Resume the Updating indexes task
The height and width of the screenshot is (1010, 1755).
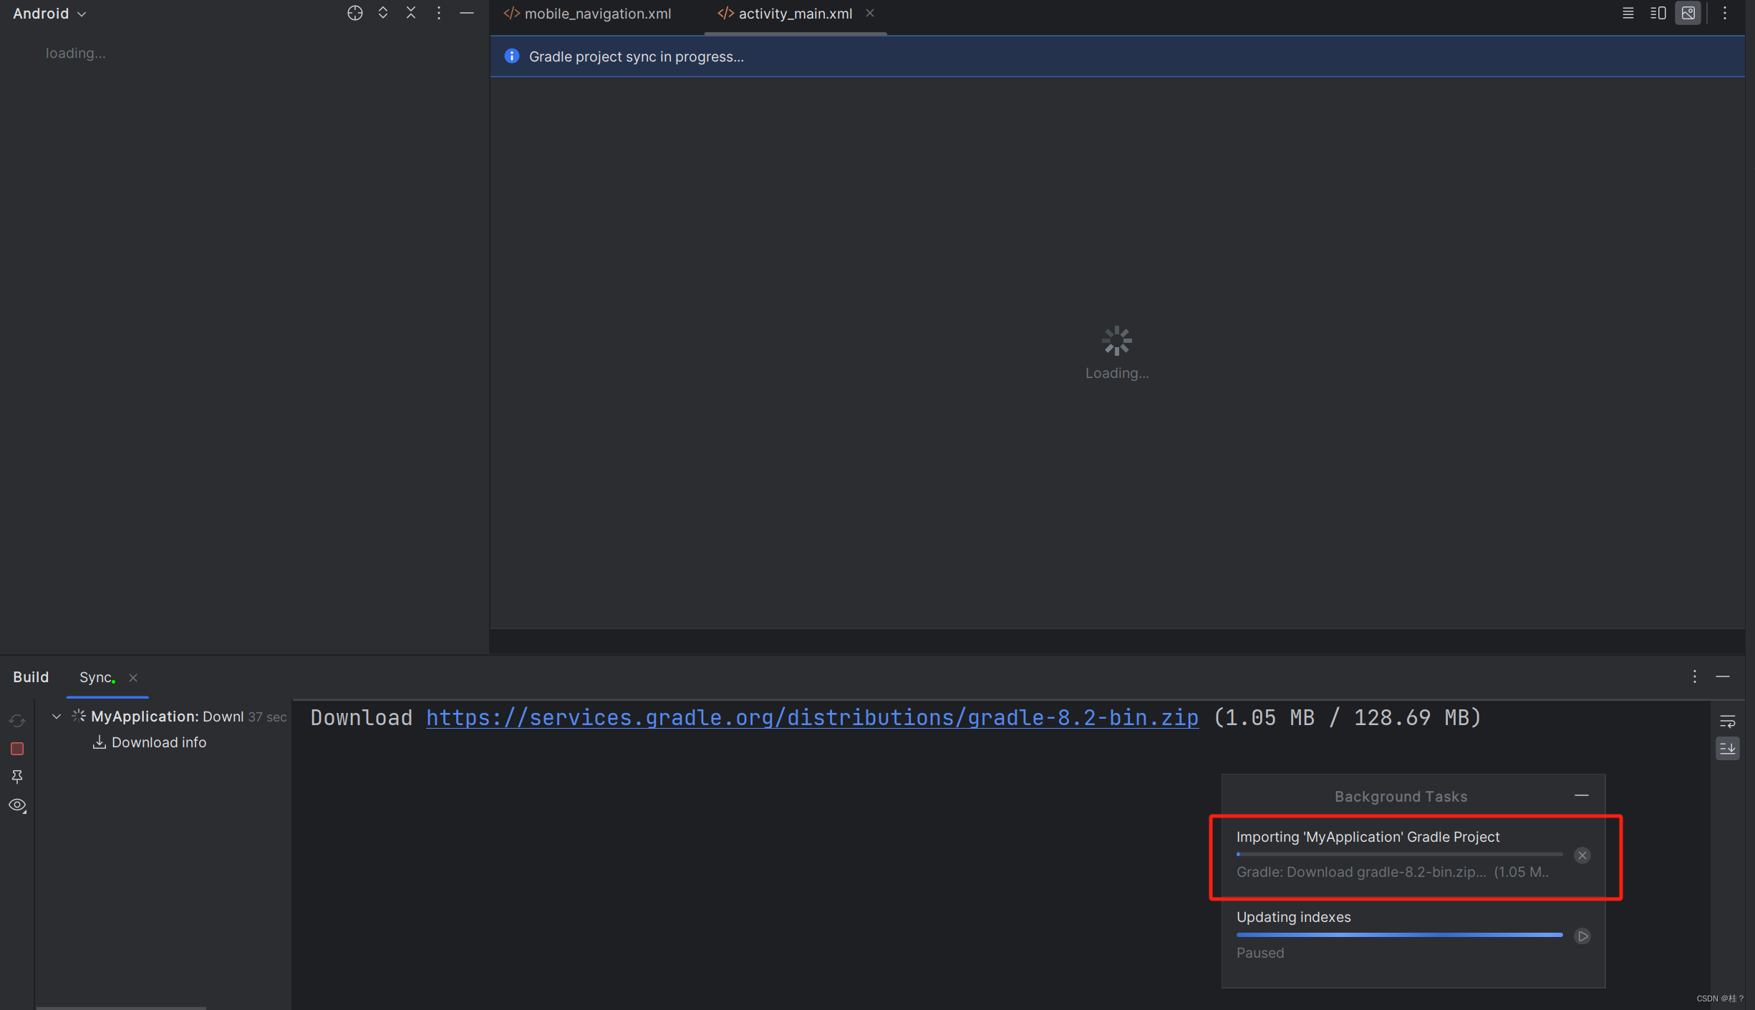(1582, 936)
